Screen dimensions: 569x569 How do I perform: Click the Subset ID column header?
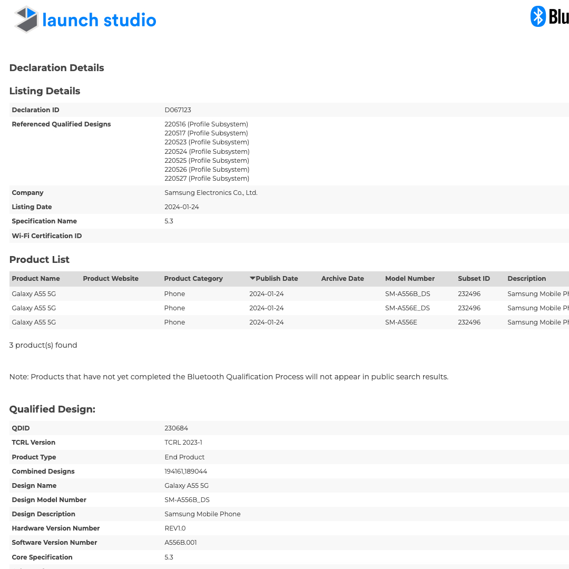474,279
